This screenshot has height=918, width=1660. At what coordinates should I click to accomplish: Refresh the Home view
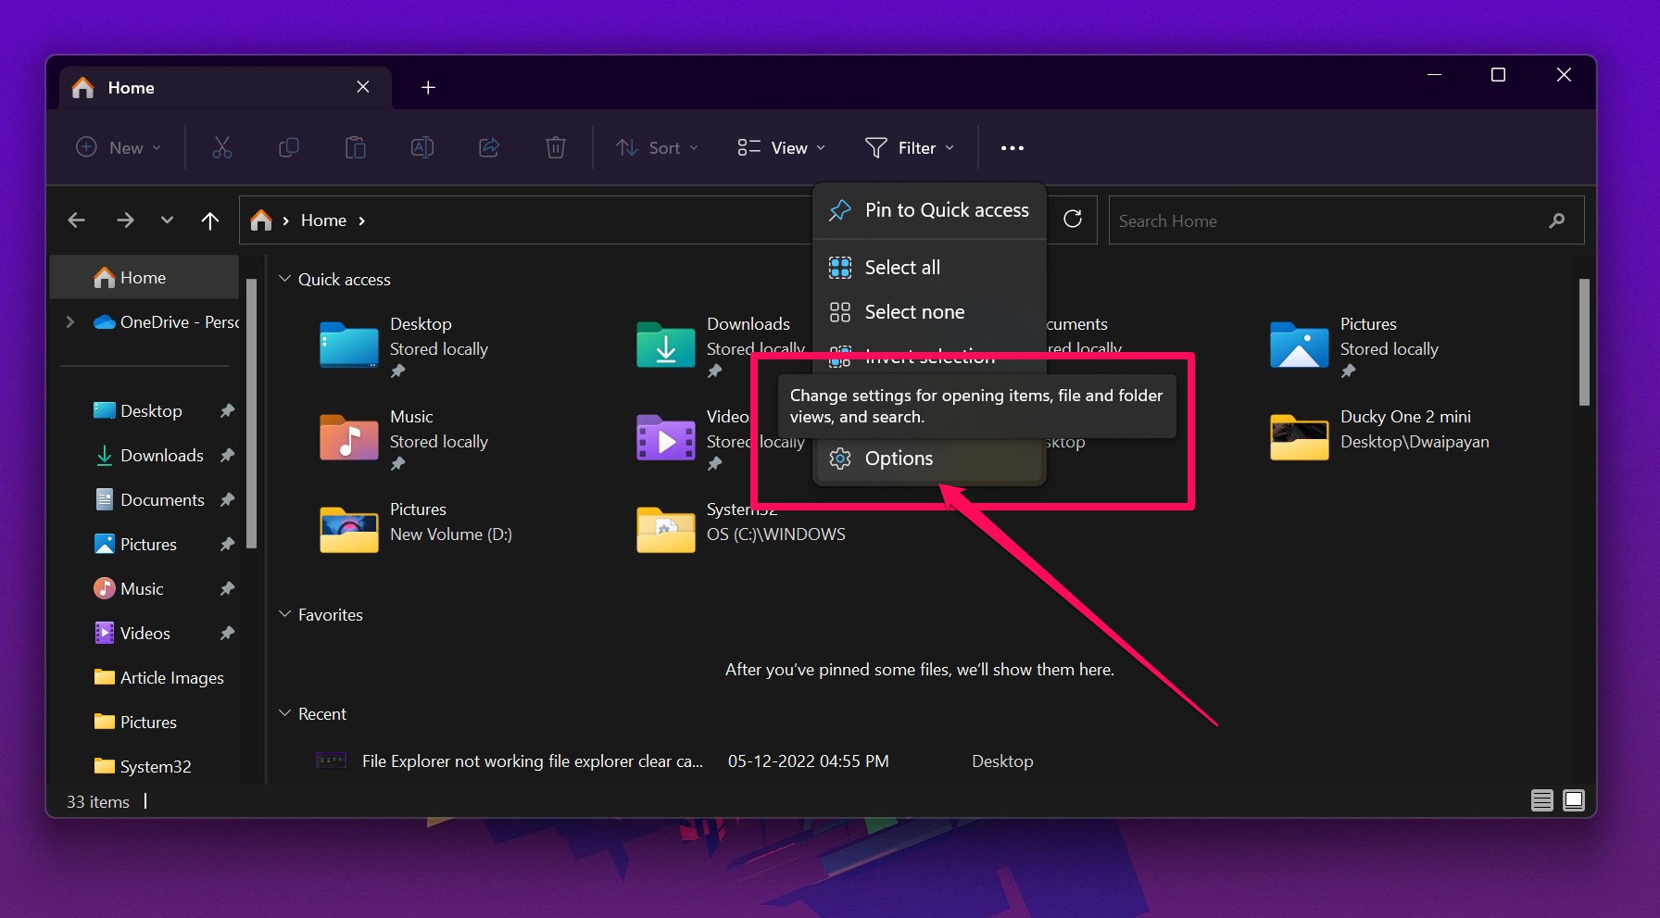[1073, 220]
